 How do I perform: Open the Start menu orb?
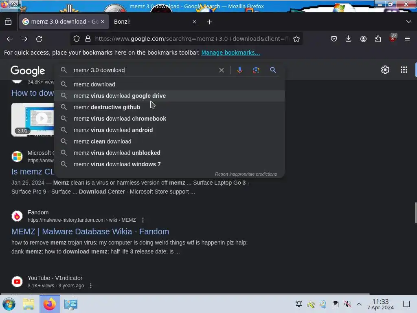point(9,304)
